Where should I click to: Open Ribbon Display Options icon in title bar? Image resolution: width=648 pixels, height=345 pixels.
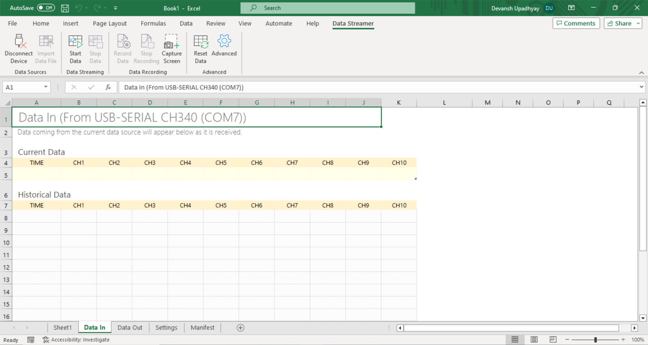[571, 8]
